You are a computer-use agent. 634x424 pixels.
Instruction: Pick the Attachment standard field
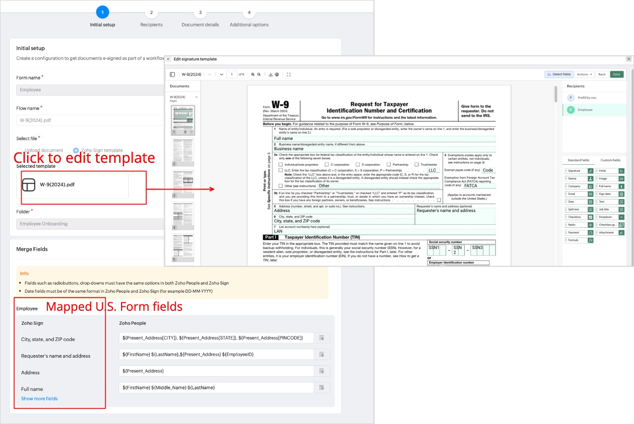(x=610, y=233)
